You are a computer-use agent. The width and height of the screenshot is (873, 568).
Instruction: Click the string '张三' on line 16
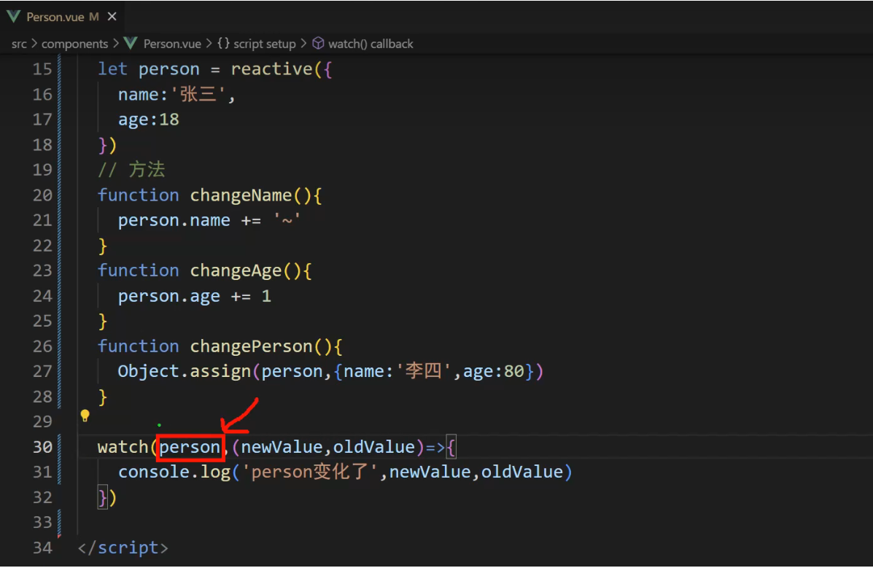tap(199, 94)
